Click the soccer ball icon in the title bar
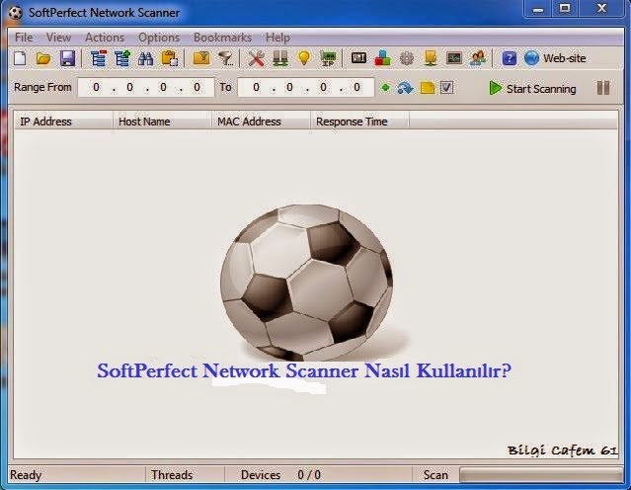This screenshot has height=490, width=631. pyautogui.click(x=16, y=13)
